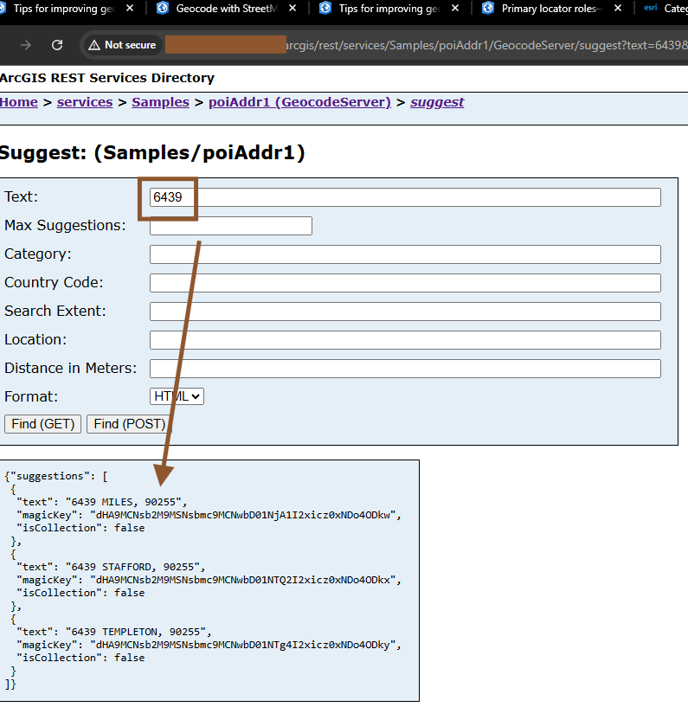Click the Text input field with 6439
The height and width of the screenshot is (720, 688).
405,197
